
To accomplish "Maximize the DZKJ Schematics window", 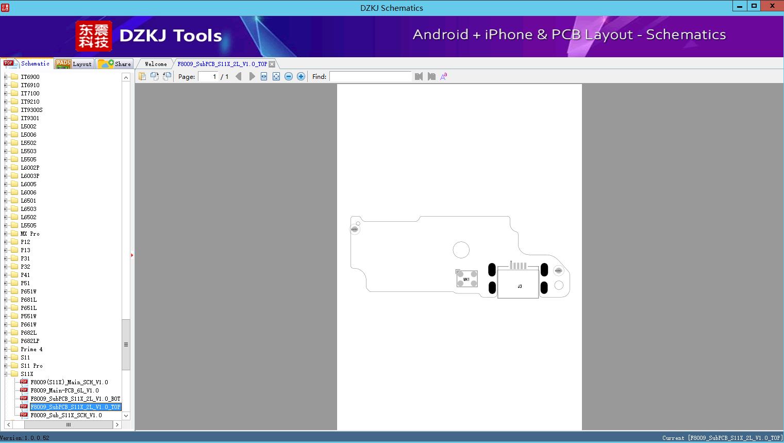I will [754, 6].
